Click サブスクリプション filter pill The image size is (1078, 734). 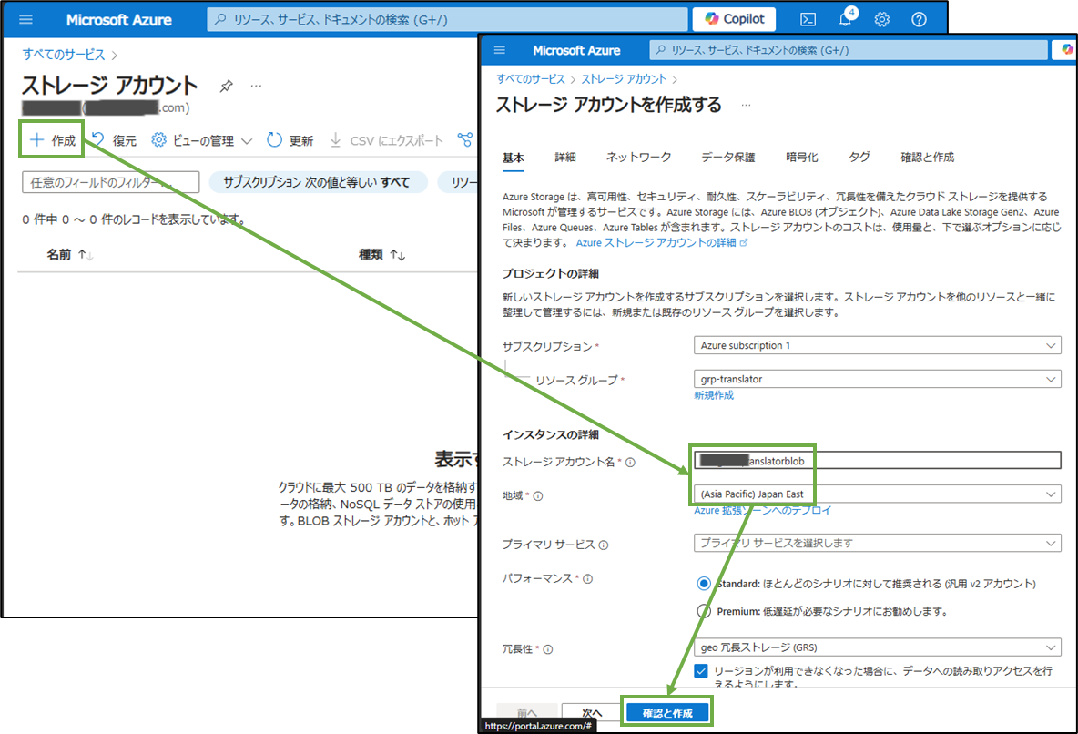pyautogui.click(x=318, y=182)
